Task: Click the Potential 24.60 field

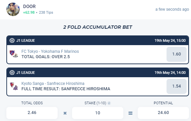Action: pyautogui.click(x=163, y=113)
